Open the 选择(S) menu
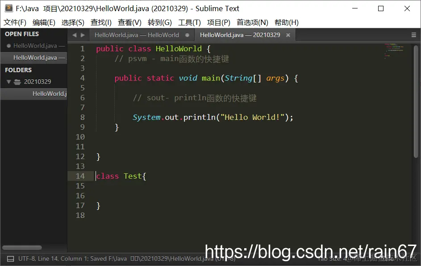The height and width of the screenshot is (266, 421). tap(73, 23)
